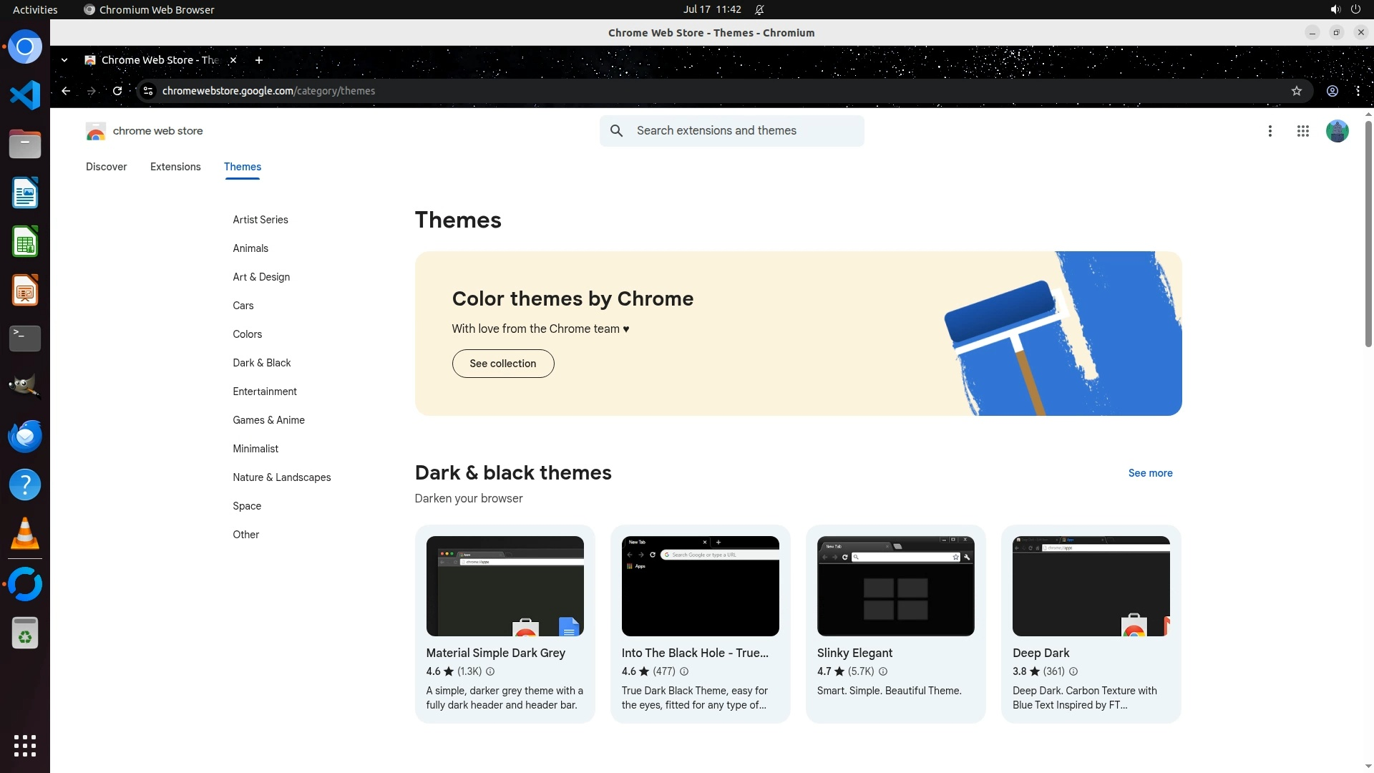Click the info icon next to Slinky Elegant rating
Viewport: 1374px width, 773px height.
click(883, 671)
